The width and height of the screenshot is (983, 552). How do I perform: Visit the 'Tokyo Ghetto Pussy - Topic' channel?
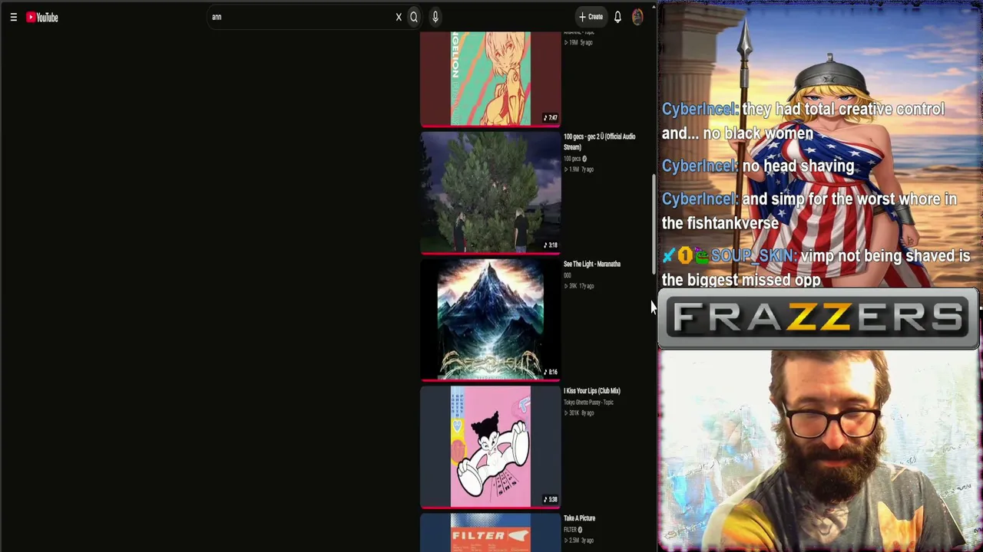point(590,402)
